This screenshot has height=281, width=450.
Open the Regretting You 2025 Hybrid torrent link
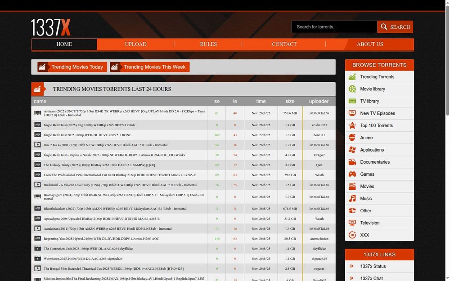coord(101,239)
